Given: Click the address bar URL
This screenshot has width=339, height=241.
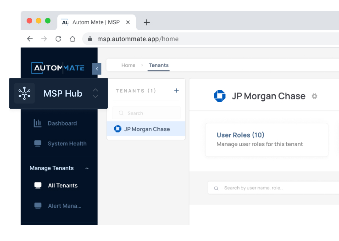Looking at the screenshot, I should click(138, 39).
